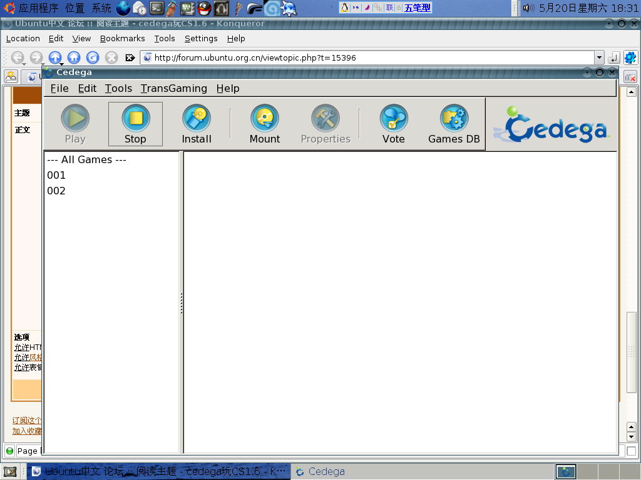Click the Konqueror scrollbar down arrow at bottom
This screenshot has height=480, width=641.
coord(631,437)
